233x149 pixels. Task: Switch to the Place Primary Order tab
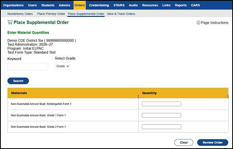[x=51, y=14]
